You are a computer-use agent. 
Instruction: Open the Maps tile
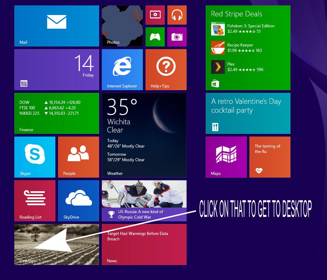226,157
